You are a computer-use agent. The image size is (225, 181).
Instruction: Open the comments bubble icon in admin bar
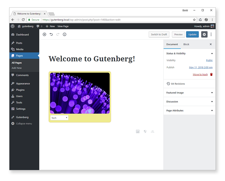coord(38,26)
